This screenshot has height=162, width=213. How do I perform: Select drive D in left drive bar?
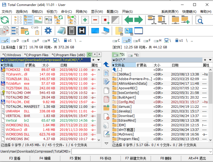click(x=15, y=40)
